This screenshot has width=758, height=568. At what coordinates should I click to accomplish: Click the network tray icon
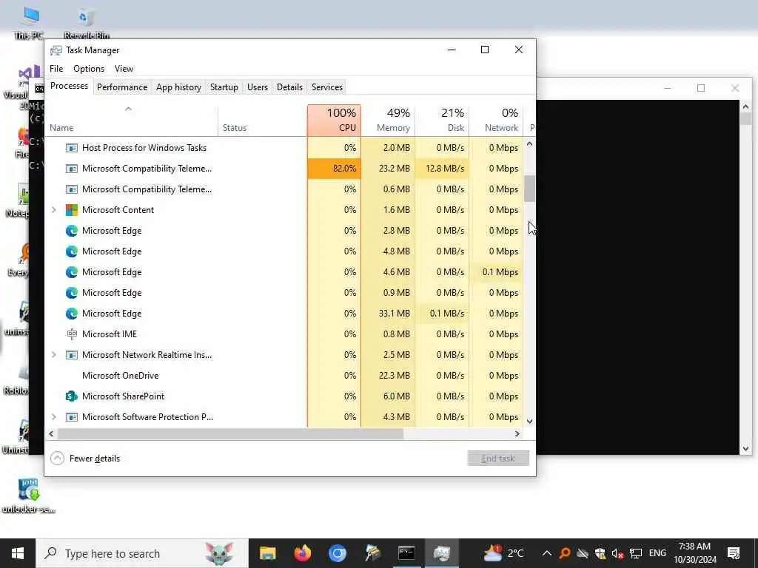[636, 553]
